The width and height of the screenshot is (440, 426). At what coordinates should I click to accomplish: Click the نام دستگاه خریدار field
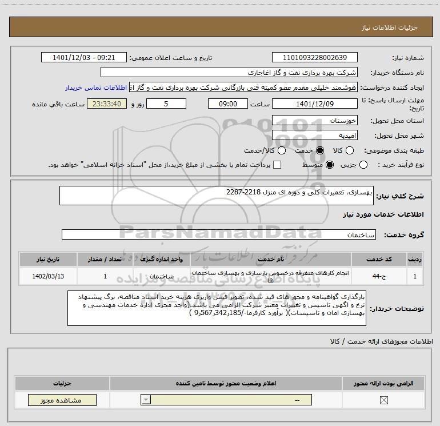tap(229, 73)
